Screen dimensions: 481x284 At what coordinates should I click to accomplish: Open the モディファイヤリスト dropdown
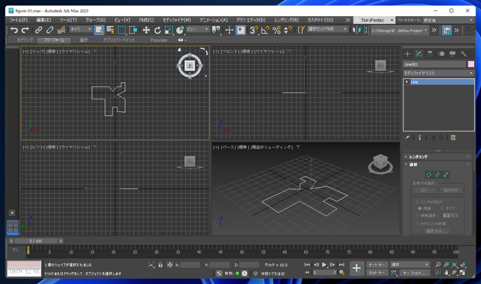438,73
